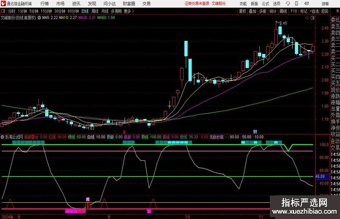Switch to 1分钟 period tab

pyautogui.click(x=22, y=11)
